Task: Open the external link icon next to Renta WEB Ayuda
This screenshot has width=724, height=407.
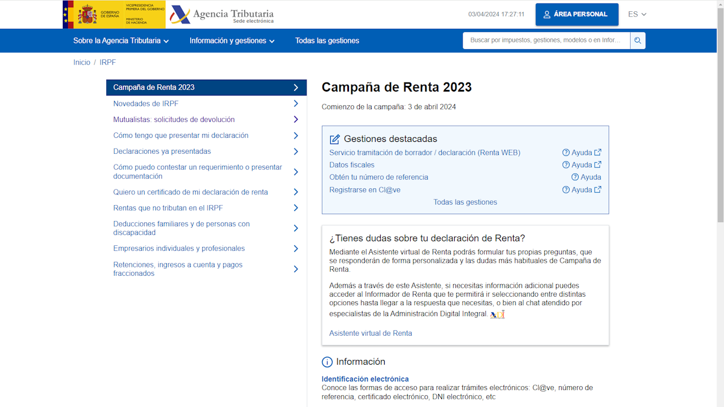Action: 598,152
